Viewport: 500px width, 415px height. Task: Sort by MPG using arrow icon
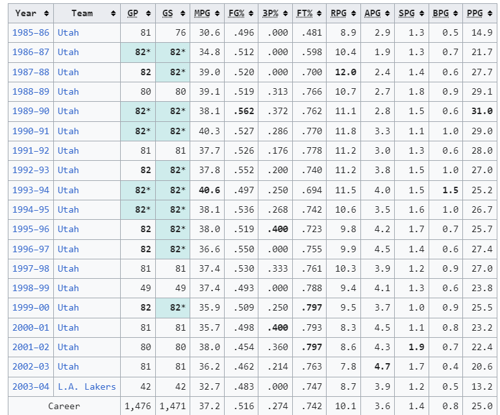217,14
